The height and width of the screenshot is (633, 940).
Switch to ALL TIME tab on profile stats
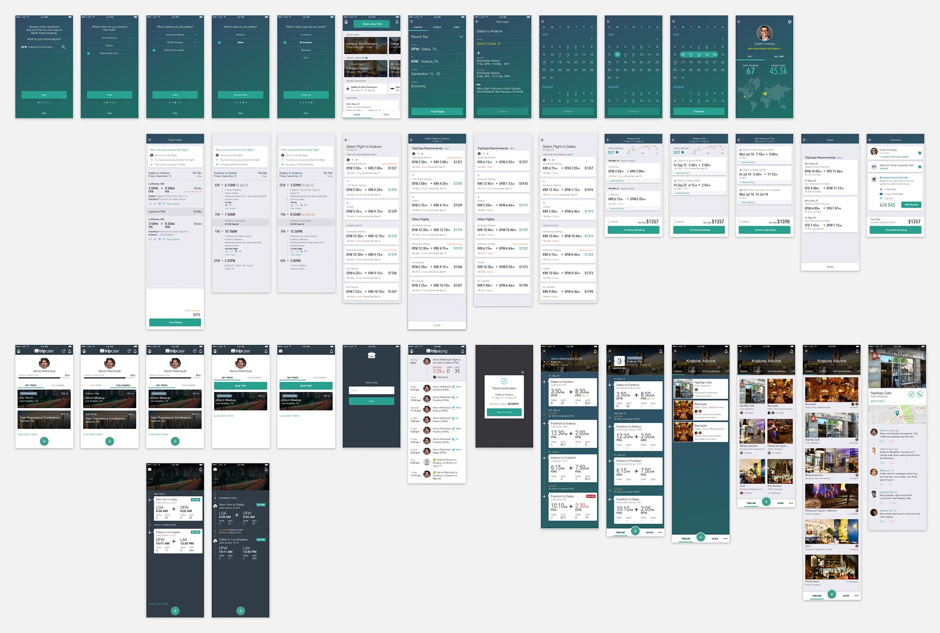(x=779, y=56)
